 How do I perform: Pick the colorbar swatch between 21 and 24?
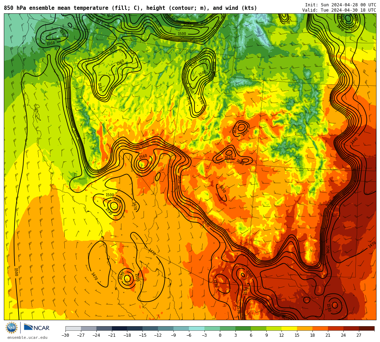[336, 328]
